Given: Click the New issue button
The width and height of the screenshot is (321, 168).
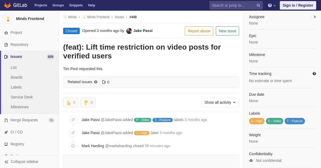Looking at the screenshot, I should point(227,31).
